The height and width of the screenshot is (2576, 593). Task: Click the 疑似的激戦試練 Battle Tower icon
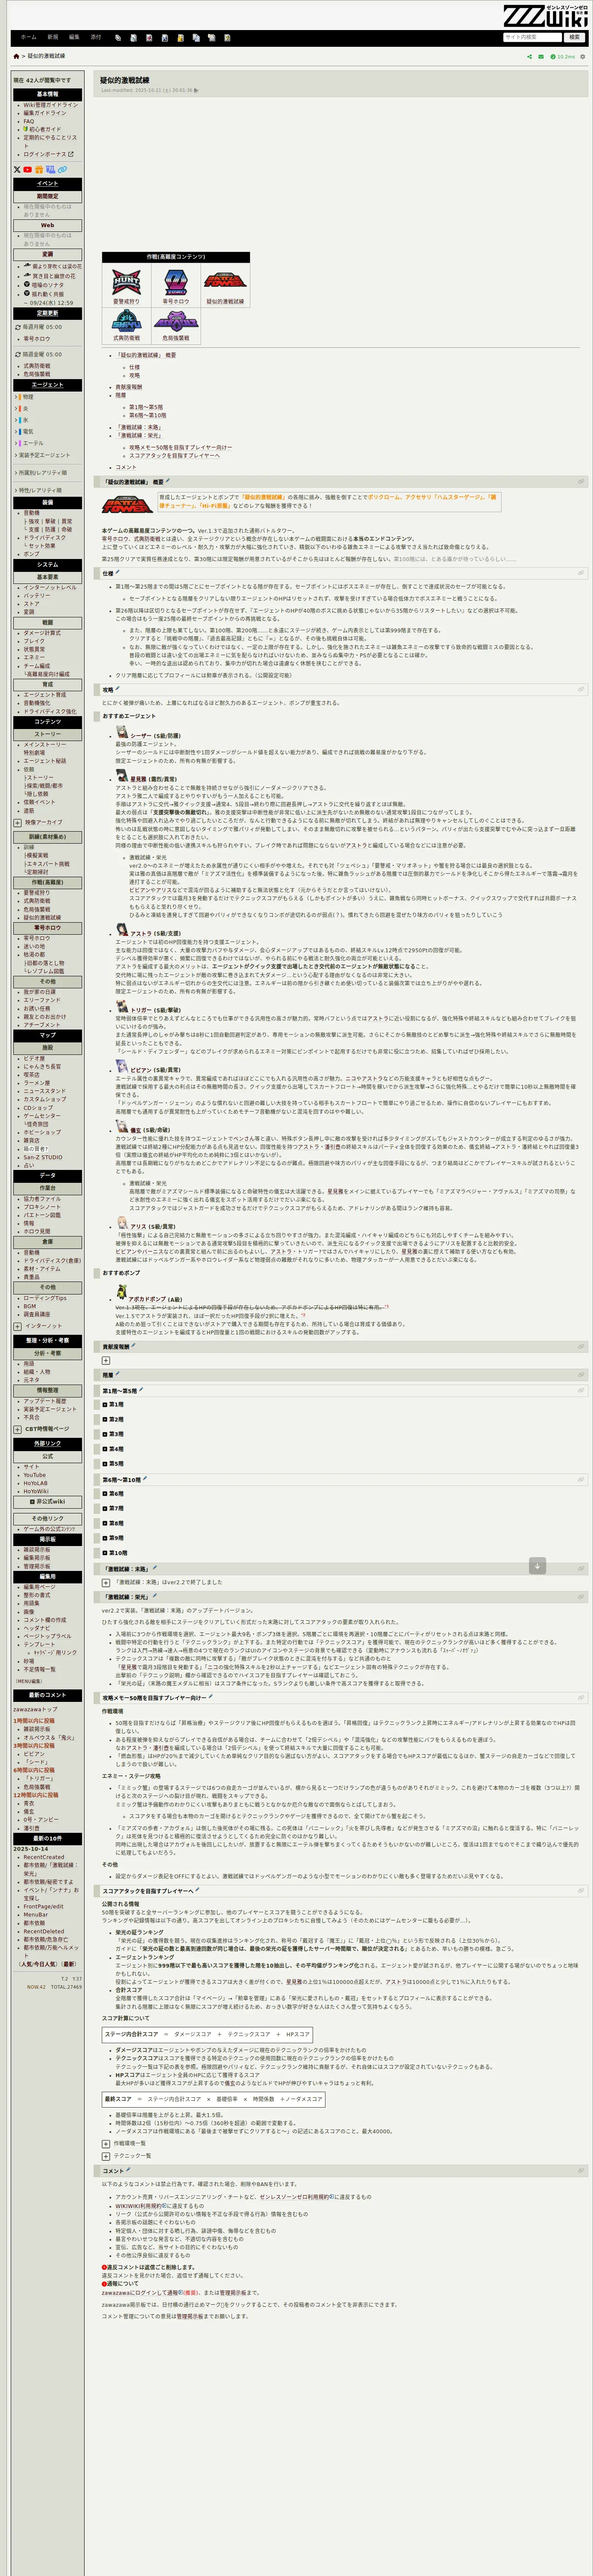(x=225, y=280)
